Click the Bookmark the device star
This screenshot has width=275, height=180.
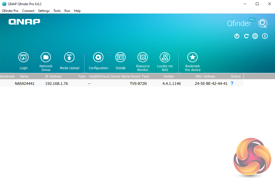192,57
